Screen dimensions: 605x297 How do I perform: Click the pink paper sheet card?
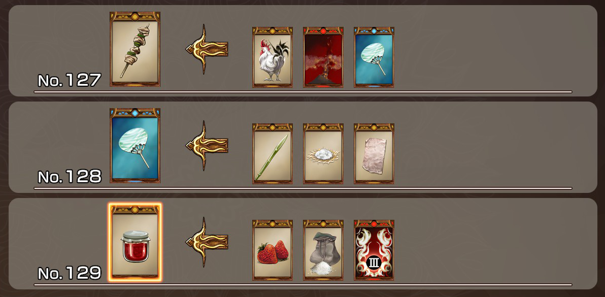374,153
